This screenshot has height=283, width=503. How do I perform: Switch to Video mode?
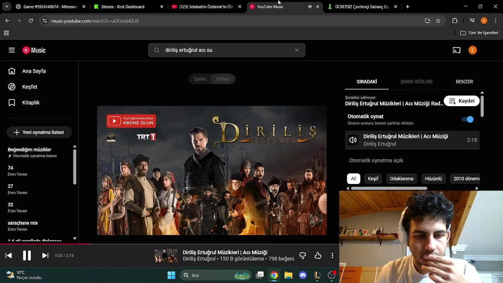223,79
